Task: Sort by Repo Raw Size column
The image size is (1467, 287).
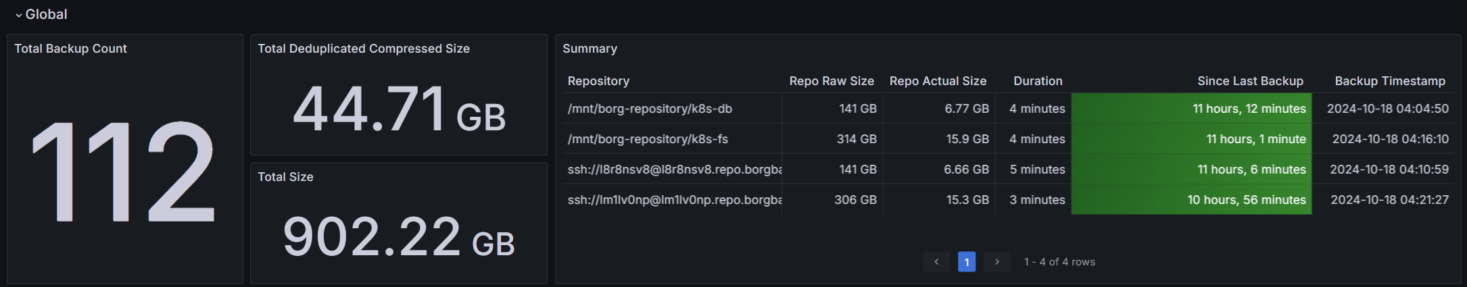Action: 831,81
